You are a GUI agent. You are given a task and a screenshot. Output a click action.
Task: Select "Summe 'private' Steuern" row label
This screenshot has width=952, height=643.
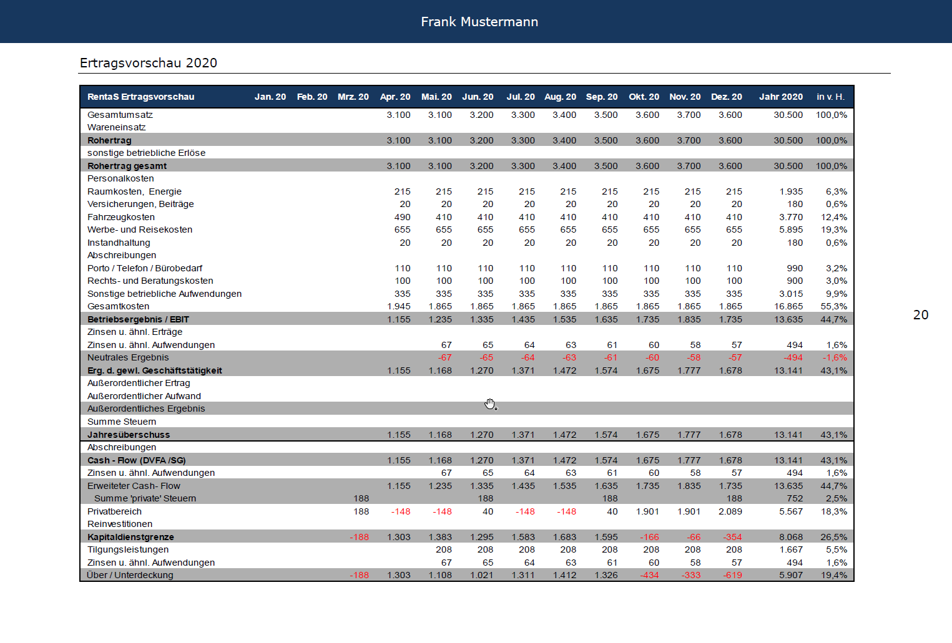click(x=145, y=498)
